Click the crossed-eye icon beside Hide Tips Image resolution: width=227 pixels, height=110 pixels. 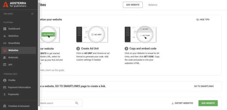[x=198, y=19]
